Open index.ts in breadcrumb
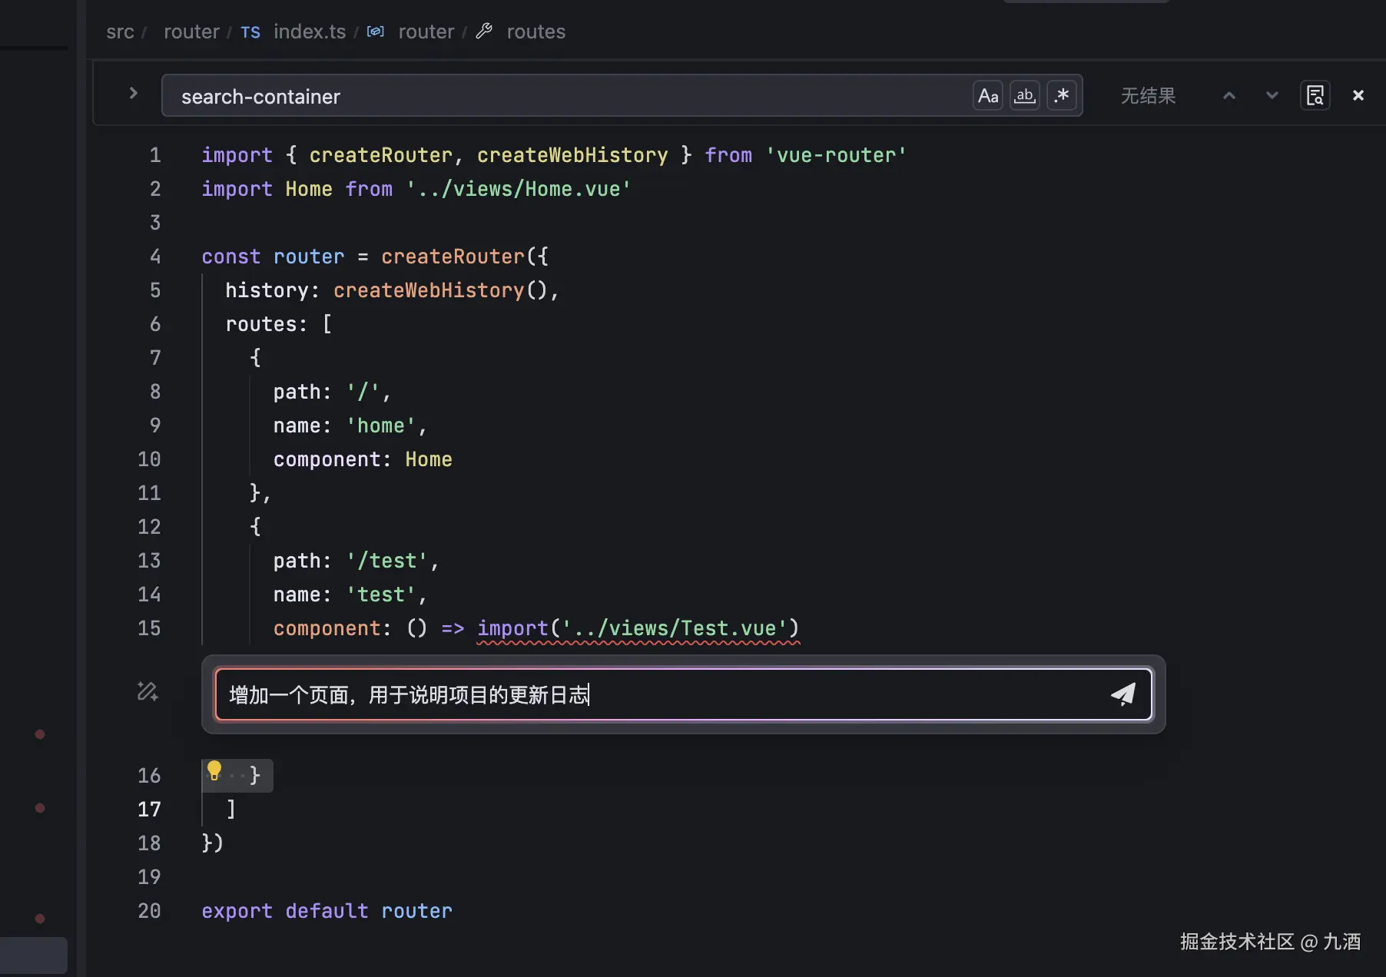This screenshot has width=1386, height=977. pyautogui.click(x=310, y=31)
